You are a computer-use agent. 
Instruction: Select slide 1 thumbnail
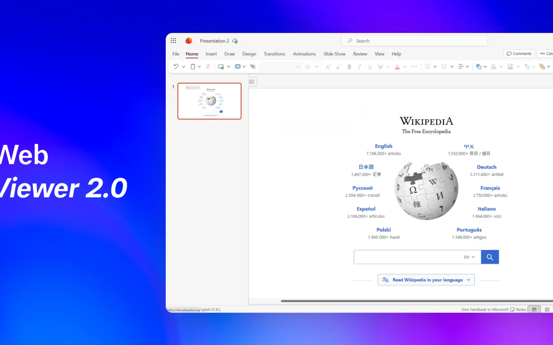209,101
